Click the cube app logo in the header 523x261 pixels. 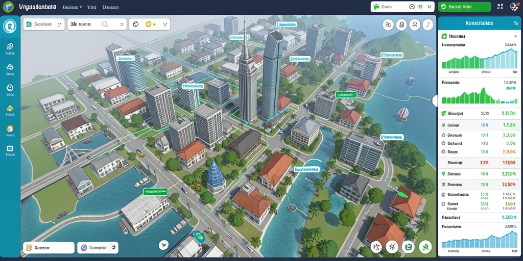tap(8, 7)
